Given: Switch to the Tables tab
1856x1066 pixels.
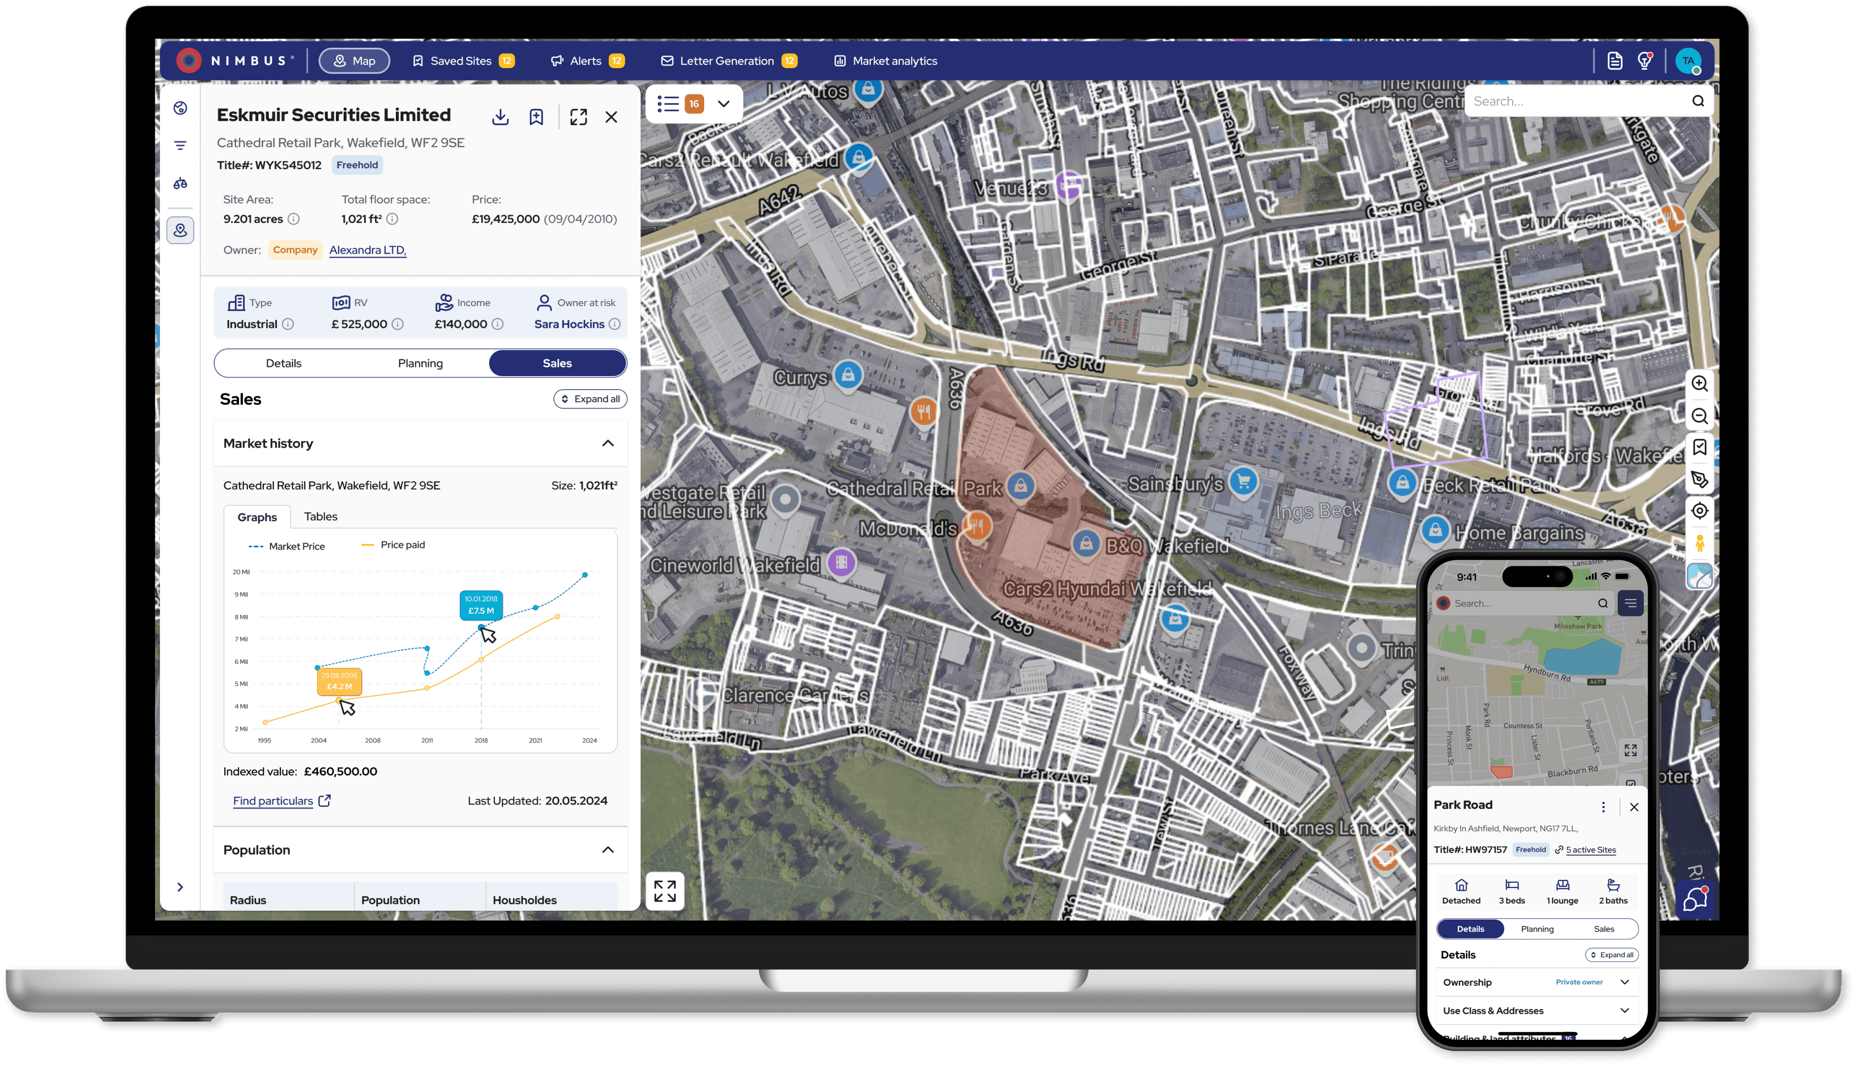Looking at the screenshot, I should pos(320,517).
